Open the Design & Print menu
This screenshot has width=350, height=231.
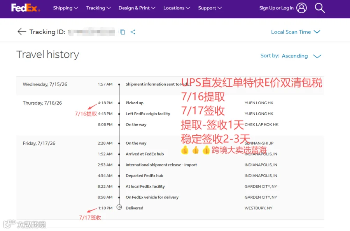tap(137, 8)
